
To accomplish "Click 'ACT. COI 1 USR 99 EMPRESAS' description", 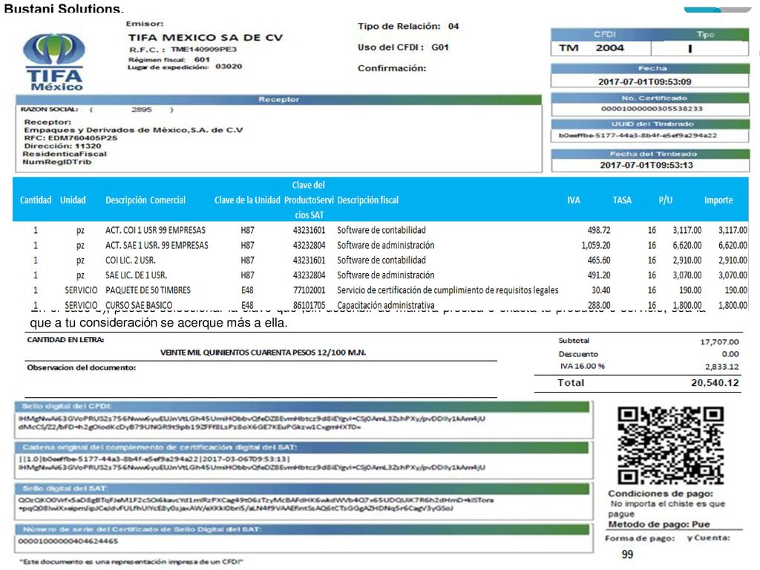I will 155,230.
